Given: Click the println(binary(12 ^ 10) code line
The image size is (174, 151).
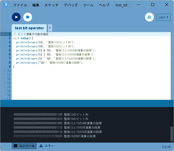Looking at the screenshot, I should pyautogui.click(x=56, y=59).
